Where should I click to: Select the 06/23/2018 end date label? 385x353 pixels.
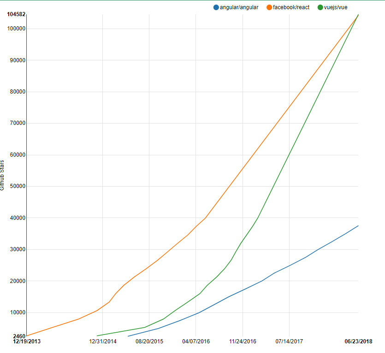[x=358, y=341]
